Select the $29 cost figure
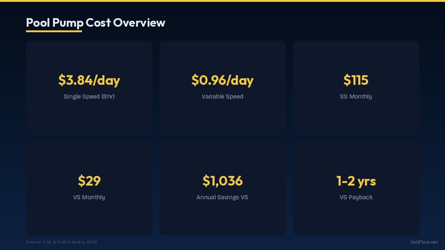Viewport: 445px width, 250px height. [89, 181]
